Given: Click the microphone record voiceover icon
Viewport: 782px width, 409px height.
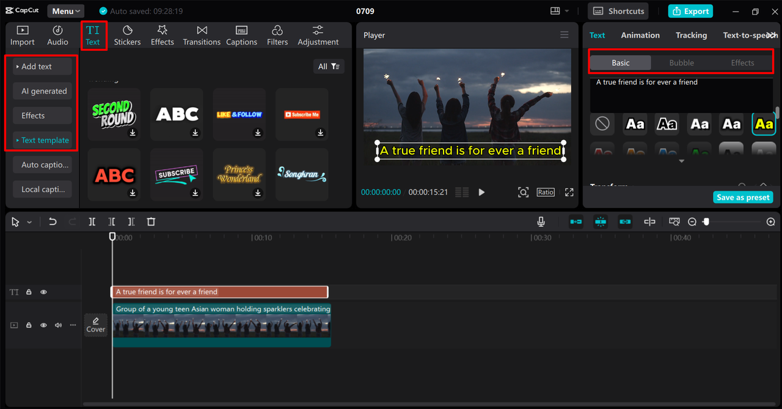Looking at the screenshot, I should [541, 222].
